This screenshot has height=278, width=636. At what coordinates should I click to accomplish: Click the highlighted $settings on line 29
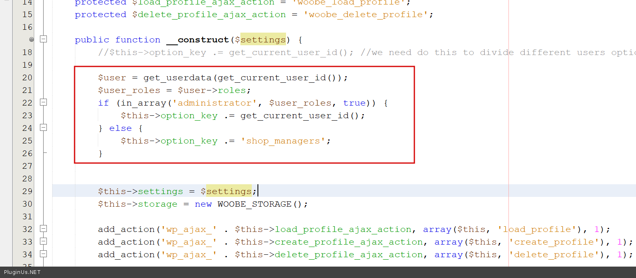tap(229, 191)
